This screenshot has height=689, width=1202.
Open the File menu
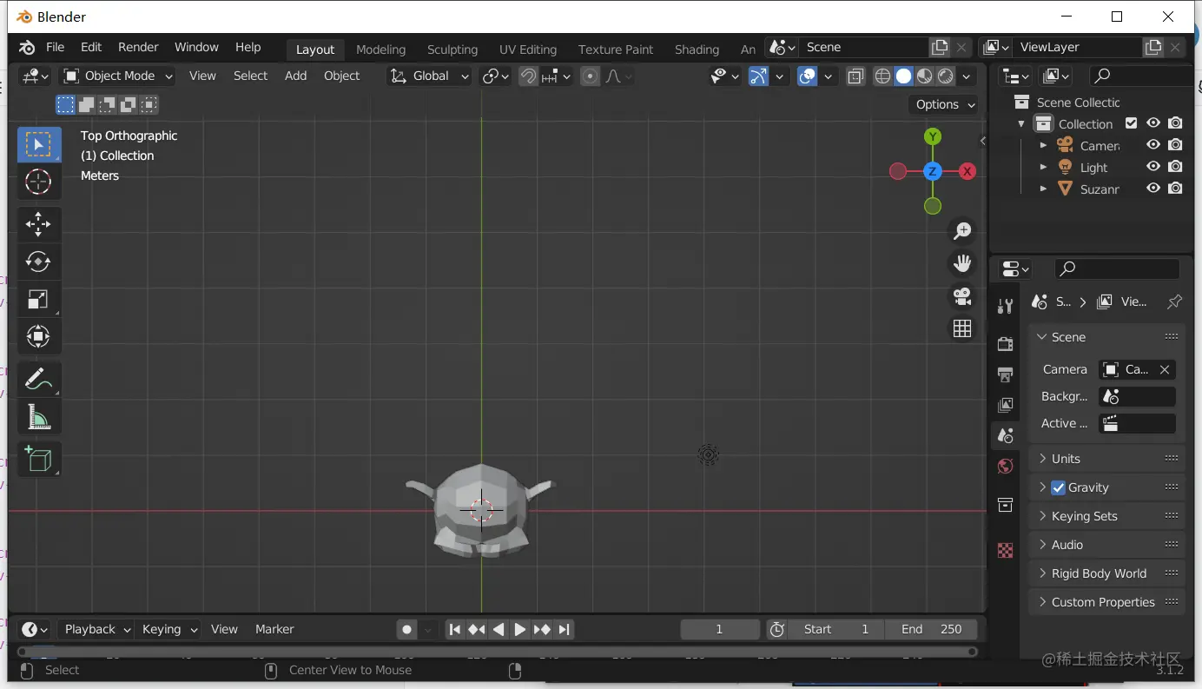(55, 47)
